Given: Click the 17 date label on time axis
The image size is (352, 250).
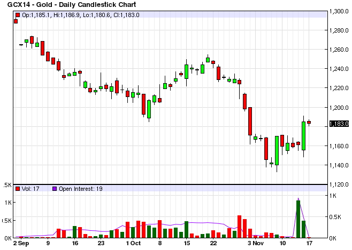Looking at the screenshot, I should pos(309,243).
